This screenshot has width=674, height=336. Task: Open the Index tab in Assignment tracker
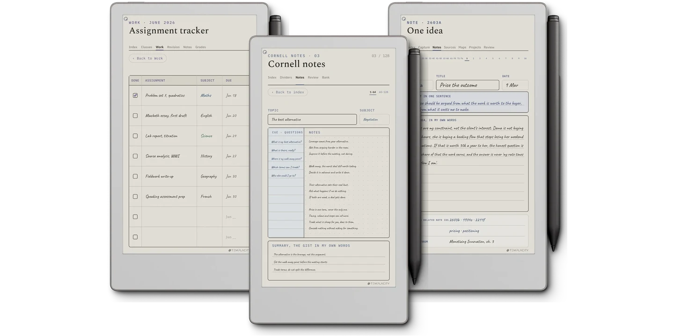(x=133, y=47)
